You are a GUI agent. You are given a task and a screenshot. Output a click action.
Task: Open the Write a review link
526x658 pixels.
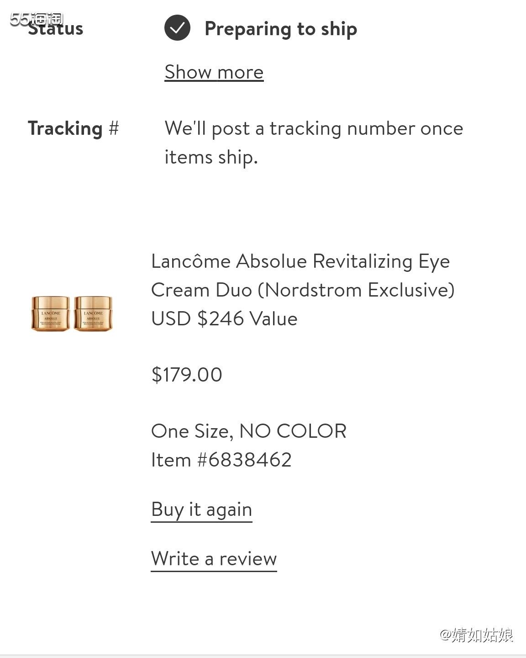click(x=214, y=559)
